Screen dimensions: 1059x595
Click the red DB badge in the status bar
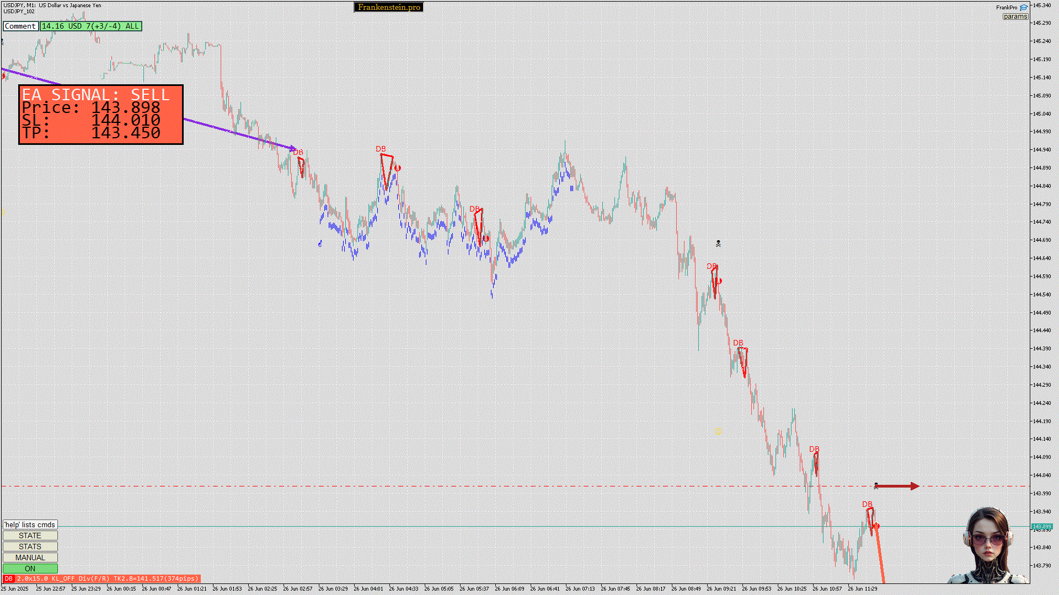tap(8, 578)
